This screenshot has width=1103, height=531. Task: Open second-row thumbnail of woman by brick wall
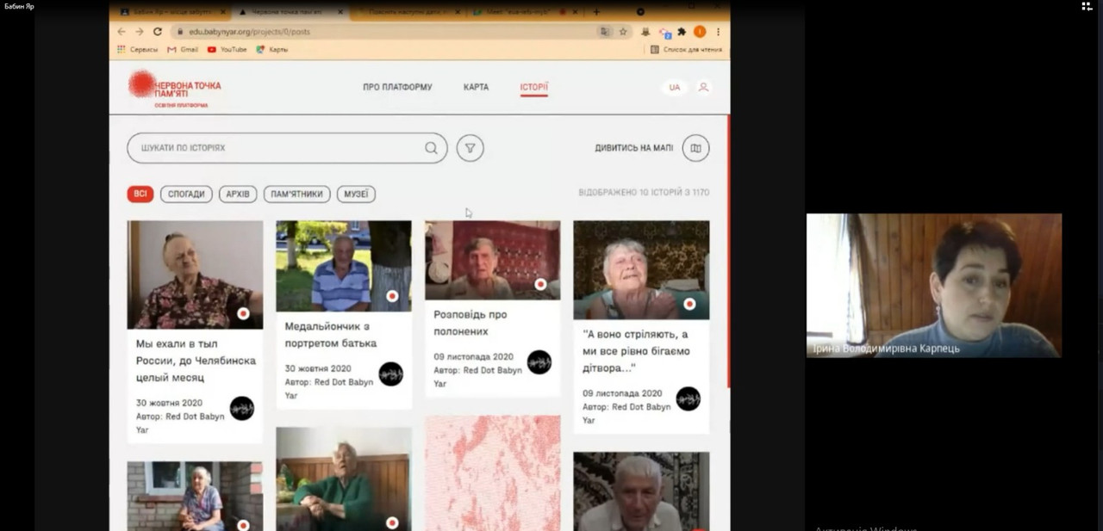pyautogui.click(x=195, y=496)
